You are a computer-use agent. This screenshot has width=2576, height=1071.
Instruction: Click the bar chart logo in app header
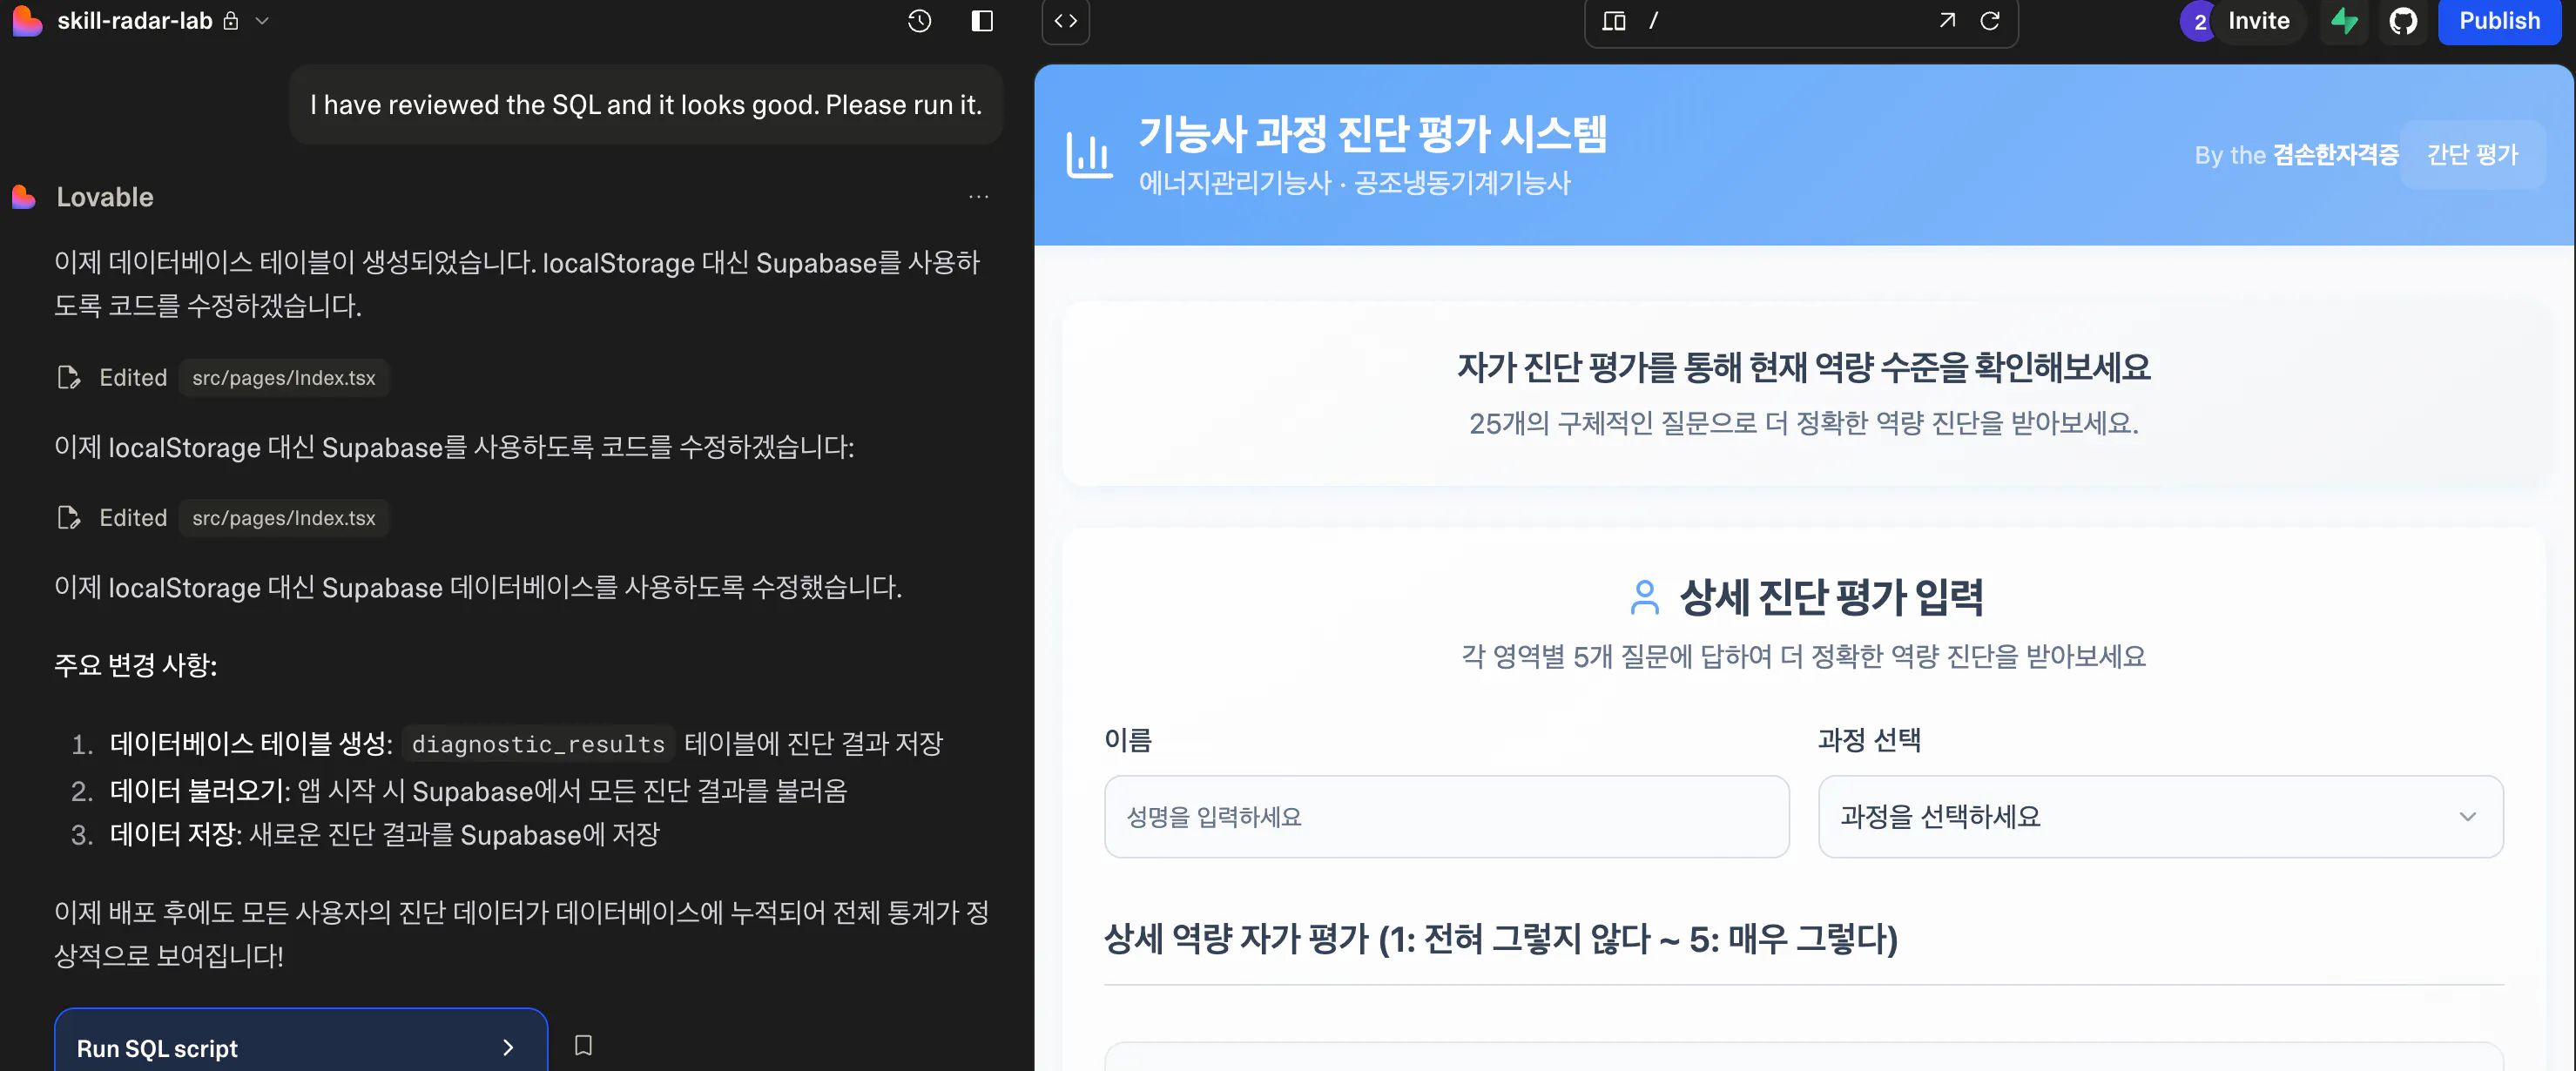point(1089,155)
